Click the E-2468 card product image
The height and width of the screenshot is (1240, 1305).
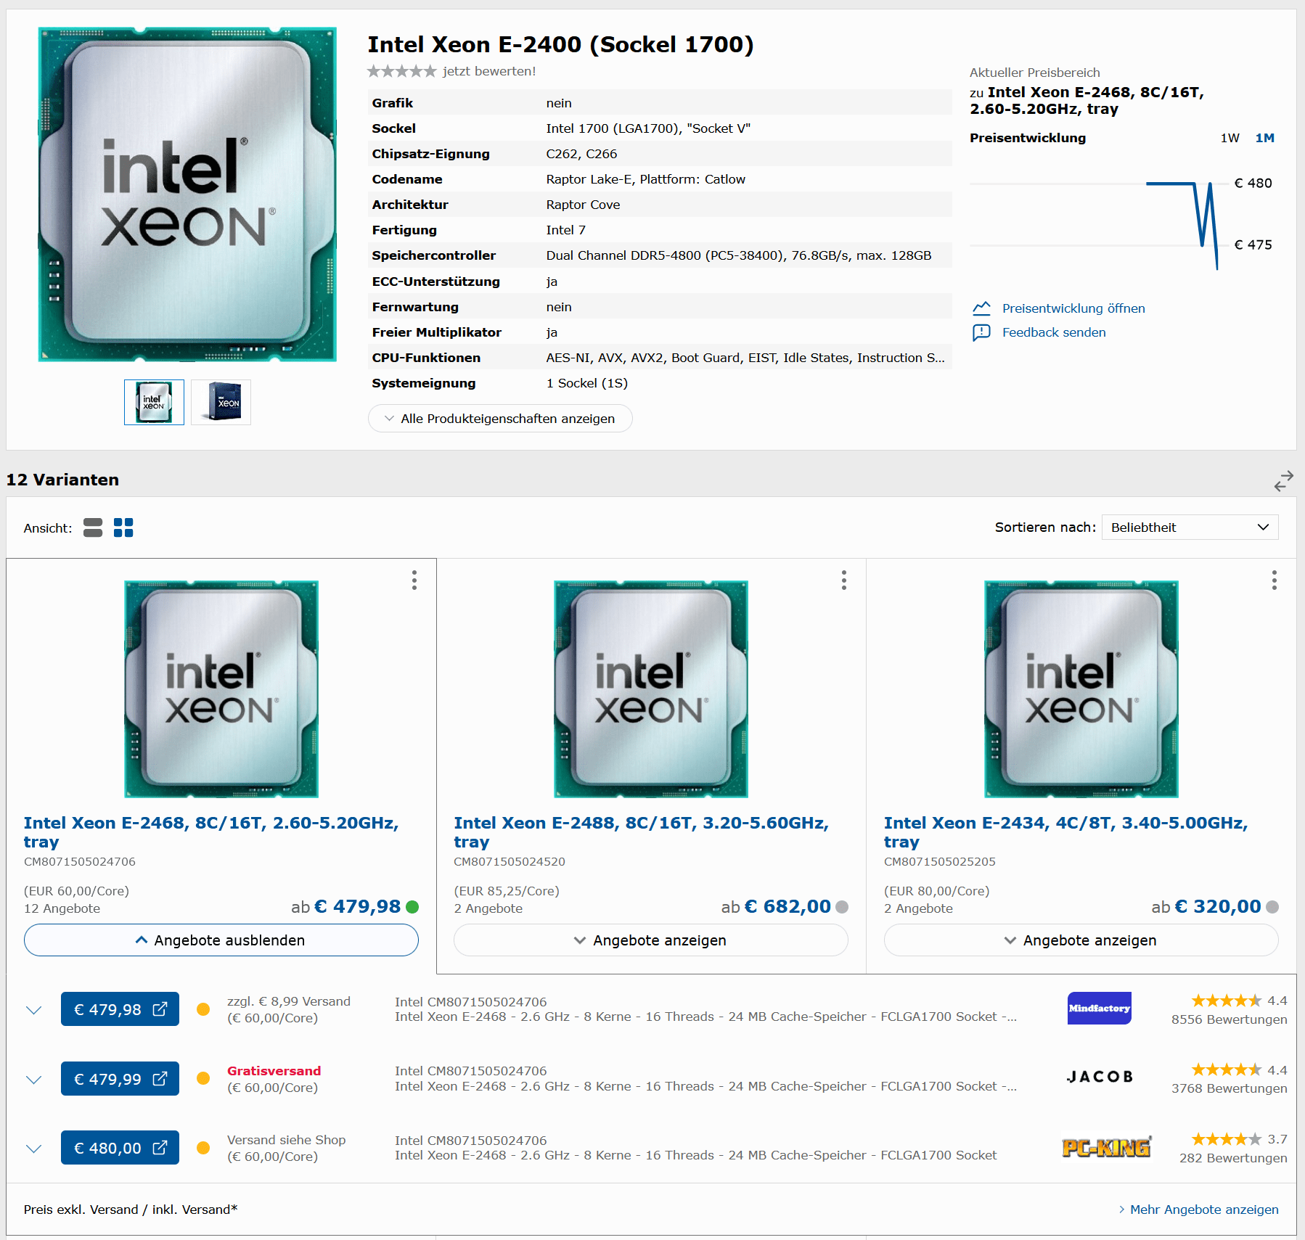coord(221,689)
